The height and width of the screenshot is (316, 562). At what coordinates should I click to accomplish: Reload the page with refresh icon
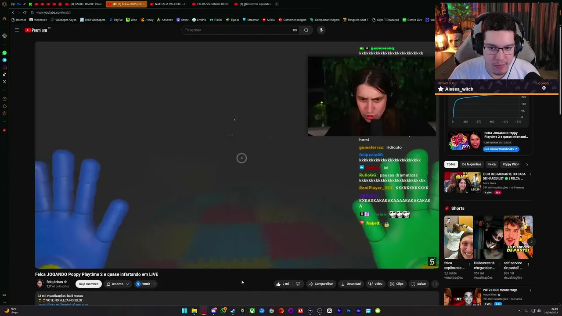point(25,12)
